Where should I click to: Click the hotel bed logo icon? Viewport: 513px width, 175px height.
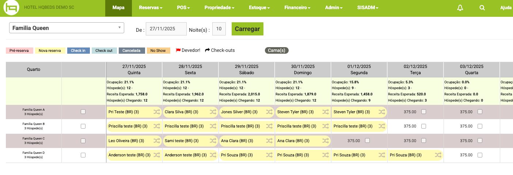click(11, 8)
